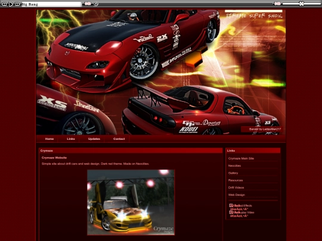Click the red RX-7 banner image

(x=161, y=72)
